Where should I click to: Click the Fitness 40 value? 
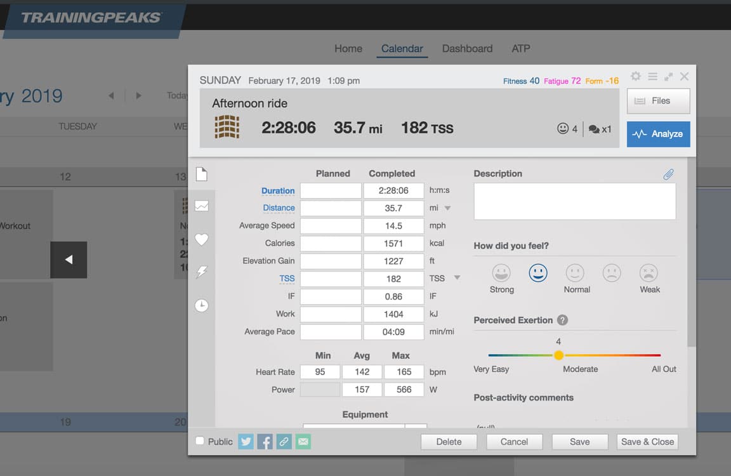point(521,81)
